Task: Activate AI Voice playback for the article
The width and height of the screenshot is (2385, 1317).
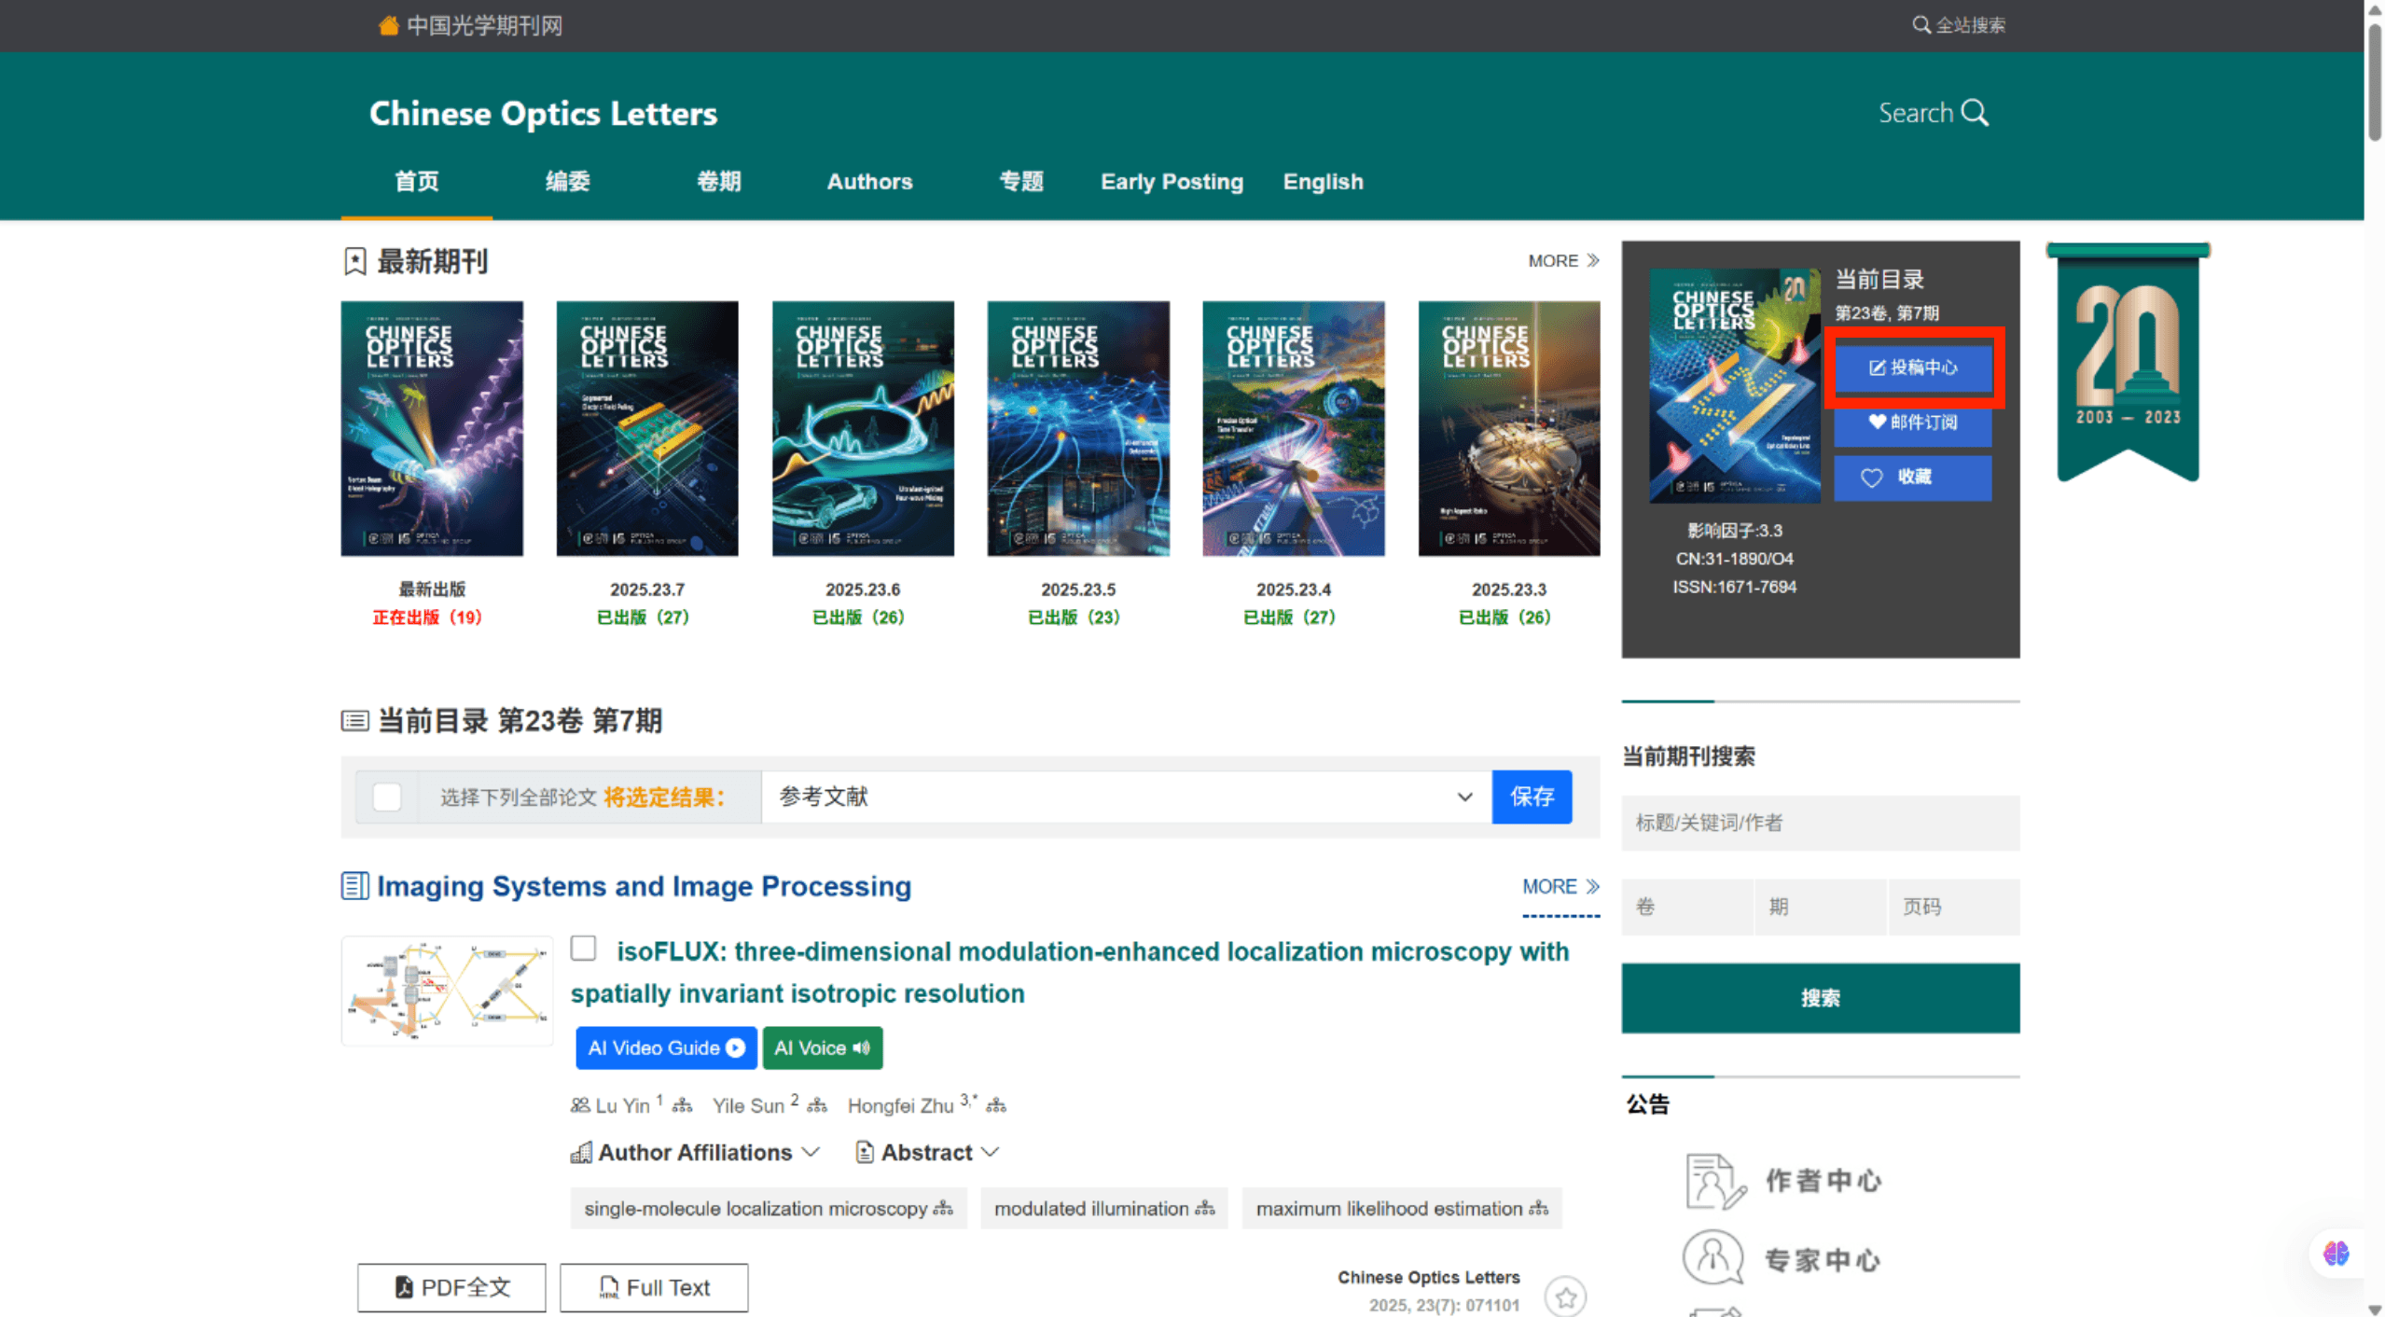Action: point(821,1047)
